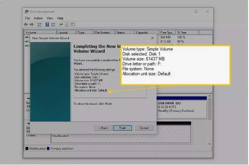
Task: Sort by the Free Space column header
Action: click(x=167, y=33)
